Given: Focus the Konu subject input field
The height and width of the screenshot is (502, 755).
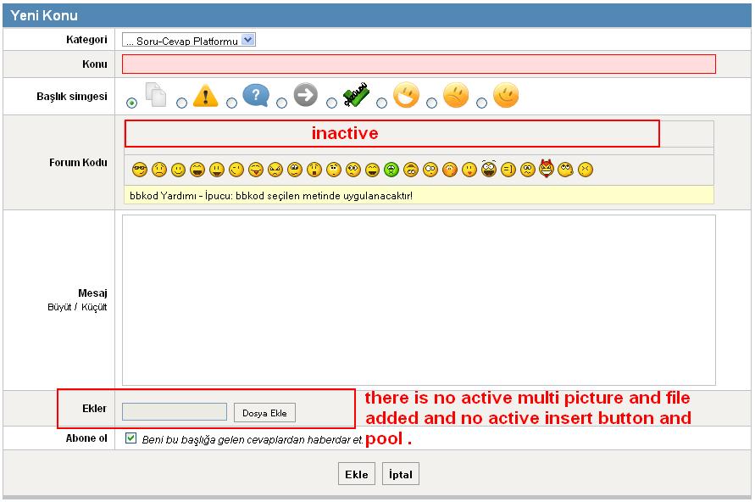Looking at the screenshot, I should 419,64.
